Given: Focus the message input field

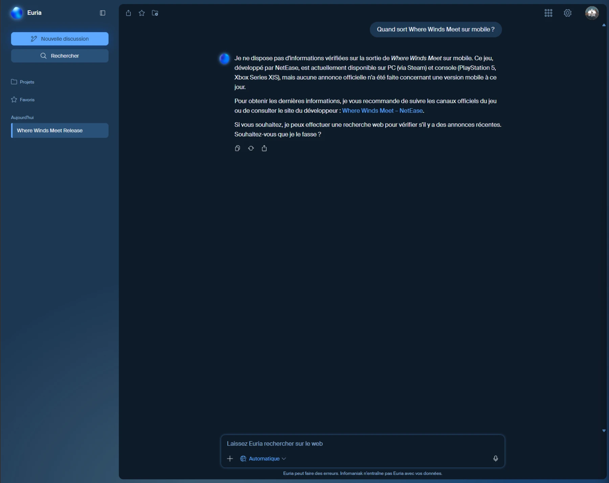Looking at the screenshot, I should (x=362, y=443).
